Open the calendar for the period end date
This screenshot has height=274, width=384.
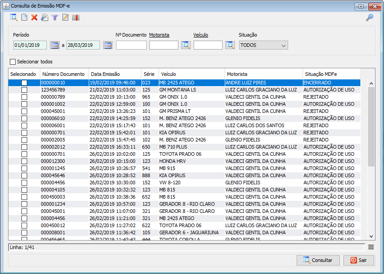[x=108, y=45]
